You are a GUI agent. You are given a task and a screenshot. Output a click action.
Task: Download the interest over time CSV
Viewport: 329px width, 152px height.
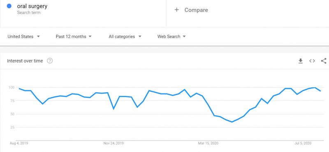pos(301,61)
